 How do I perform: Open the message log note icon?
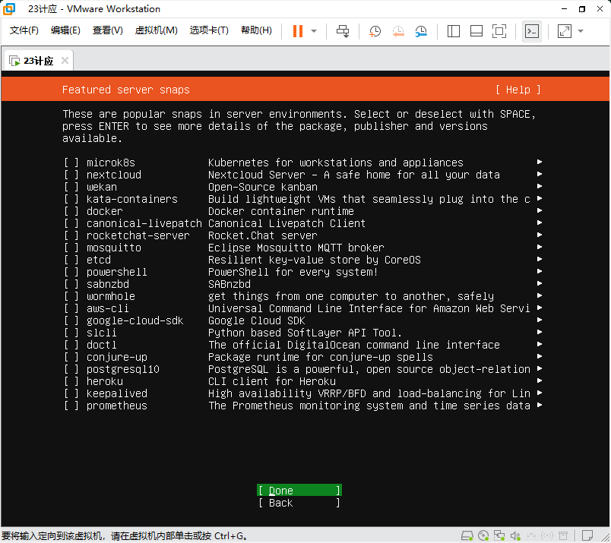pyautogui.click(x=587, y=536)
